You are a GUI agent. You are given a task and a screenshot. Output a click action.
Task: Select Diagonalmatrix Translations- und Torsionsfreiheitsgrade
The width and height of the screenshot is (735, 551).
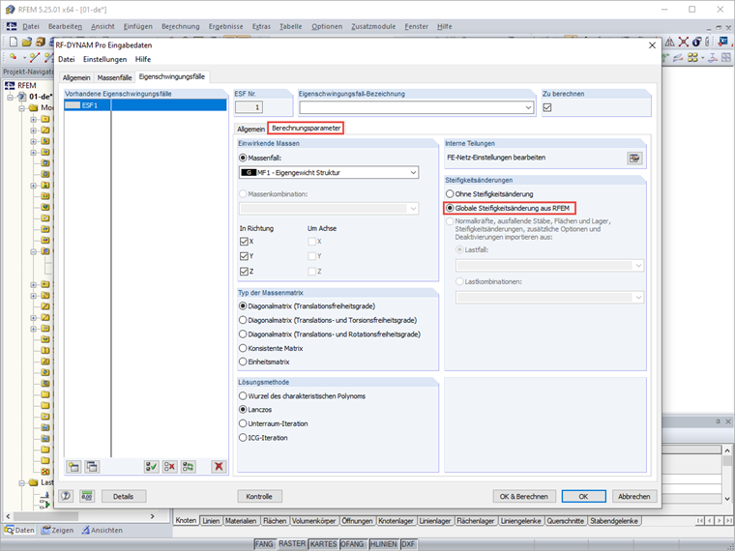pyautogui.click(x=243, y=321)
